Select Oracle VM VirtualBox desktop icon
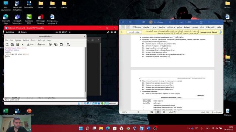236x132 pixels. tap(17, 6)
